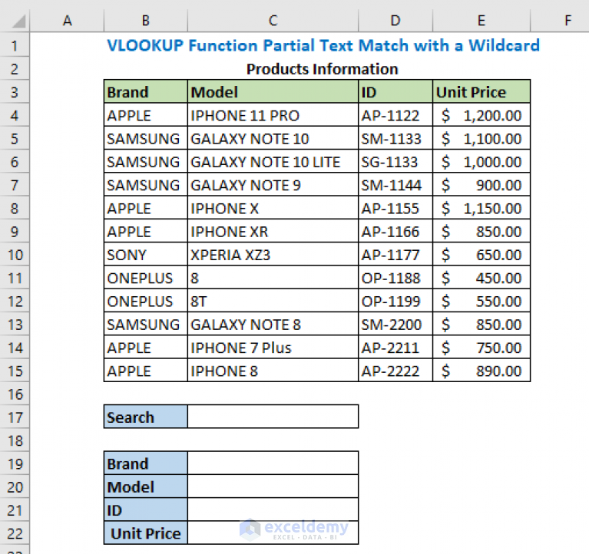
Task: Click the empty Model result cell in row 20
Action: [273, 486]
